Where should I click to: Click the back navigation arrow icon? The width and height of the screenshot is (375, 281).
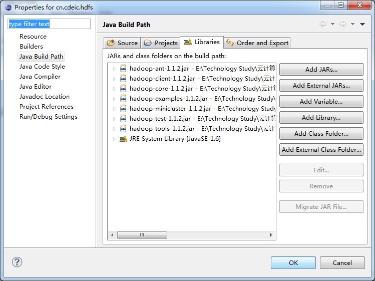coord(323,24)
